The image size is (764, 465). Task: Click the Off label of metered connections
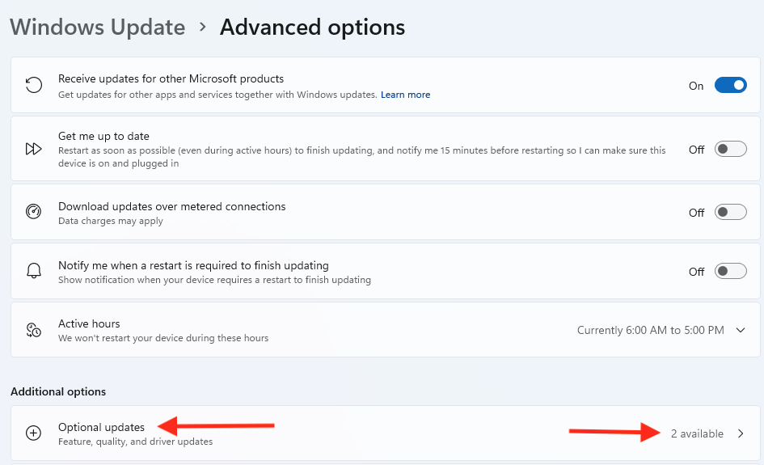point(696,213)
